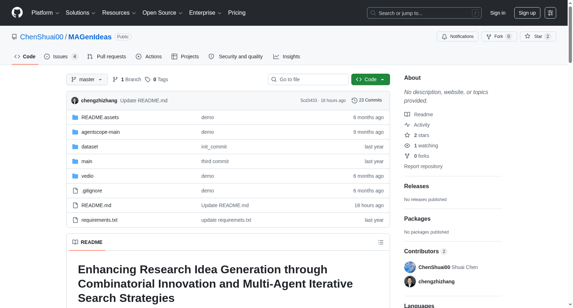
Task: Open the command palette icon button
Action: (x=550, y=13)
